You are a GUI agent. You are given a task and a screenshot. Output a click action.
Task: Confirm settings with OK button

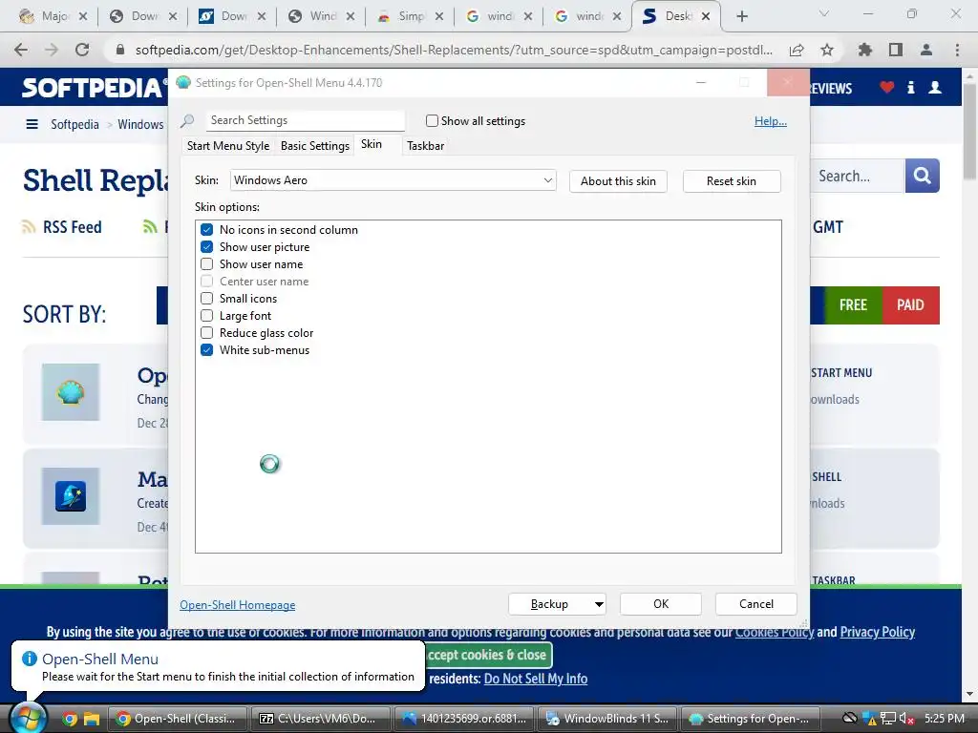661,604
